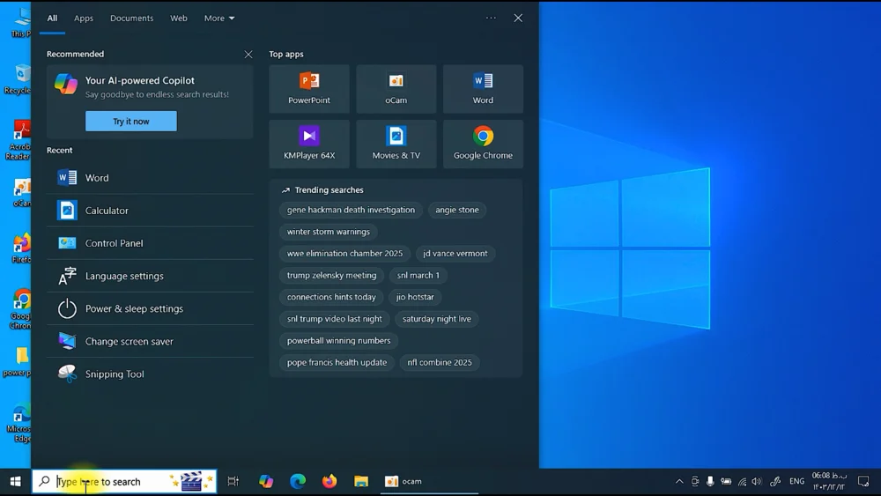Viewport: 881px width, 496px height.
Task: Select snl march 1 trending chip
Action: [x=418, y=275]
